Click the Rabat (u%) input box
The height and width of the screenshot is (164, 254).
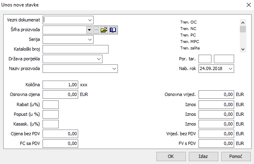pyautogui.click(x=51, y=104)
